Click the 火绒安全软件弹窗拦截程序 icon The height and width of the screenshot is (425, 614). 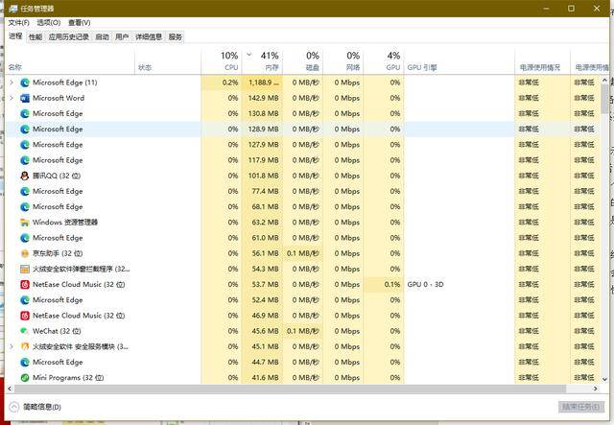[25, 269]
